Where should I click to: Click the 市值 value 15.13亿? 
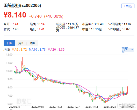[x=96, y=29]
